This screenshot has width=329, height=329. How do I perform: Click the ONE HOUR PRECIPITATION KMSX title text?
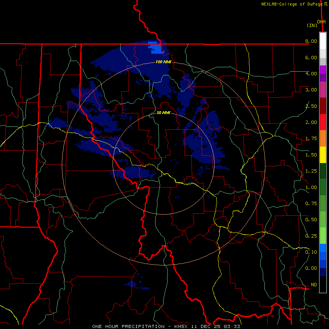[x=166, y=326]
